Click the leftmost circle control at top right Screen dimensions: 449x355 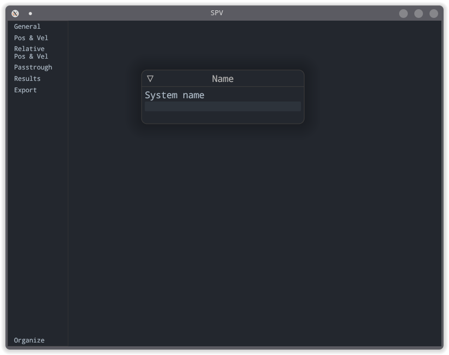403,13
